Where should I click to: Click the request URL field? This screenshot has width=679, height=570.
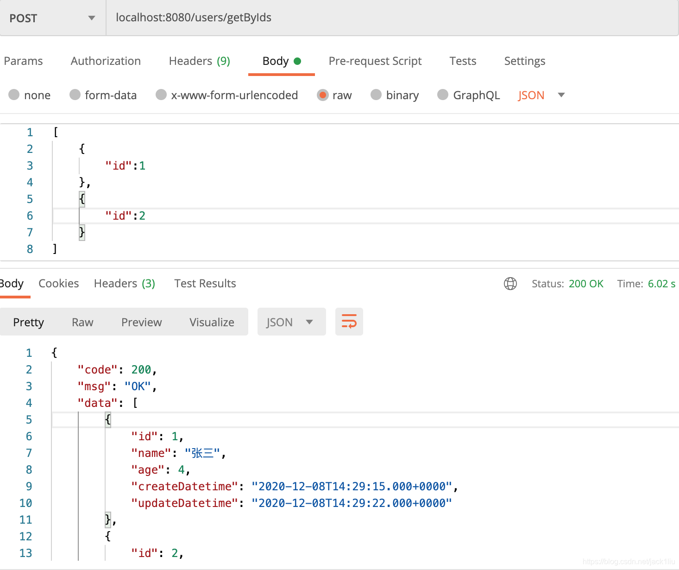pos(392,18)
